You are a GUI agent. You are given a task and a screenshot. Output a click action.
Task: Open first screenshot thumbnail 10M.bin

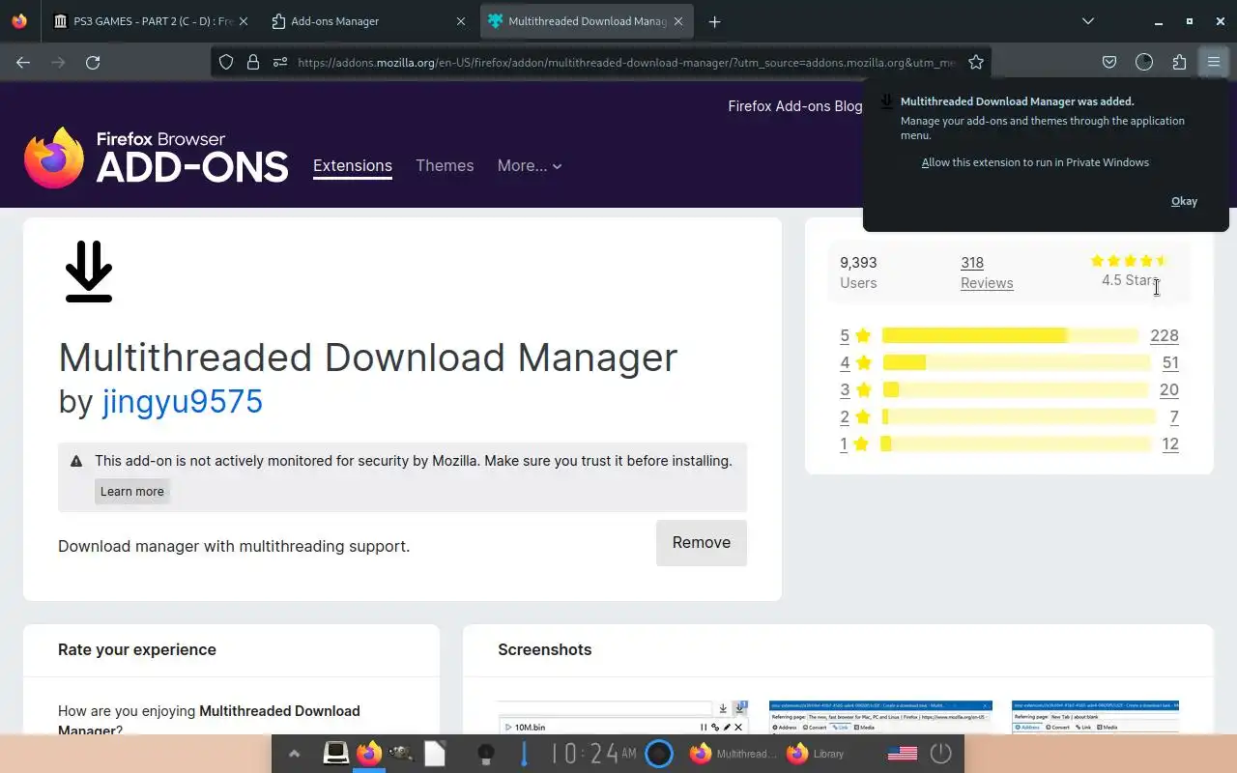click(623, 717)
